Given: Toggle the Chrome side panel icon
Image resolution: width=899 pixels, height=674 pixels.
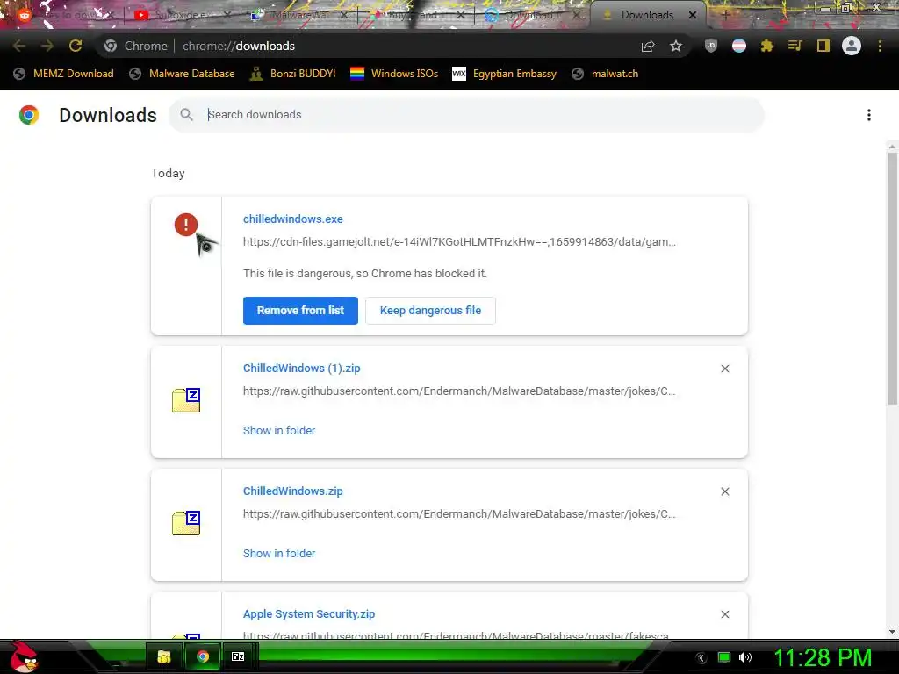Looking at the screenshot, I should 823,46.
